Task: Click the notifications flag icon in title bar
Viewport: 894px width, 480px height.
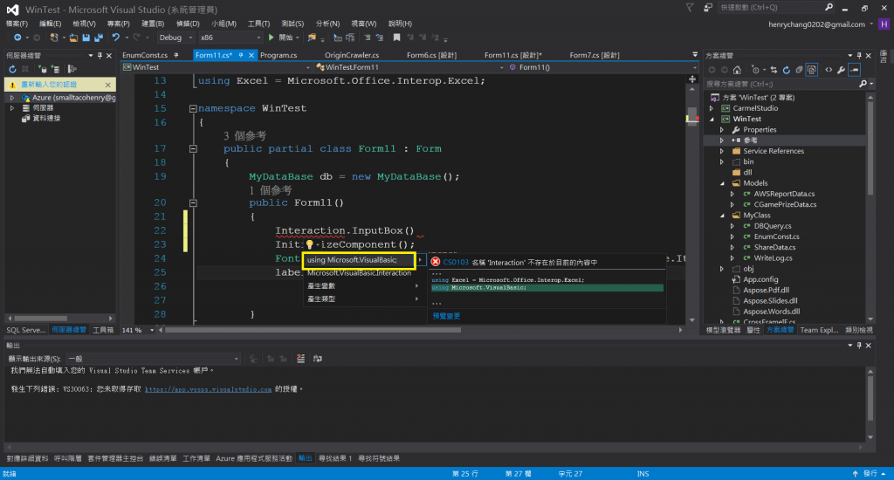Action: point(690,7)
